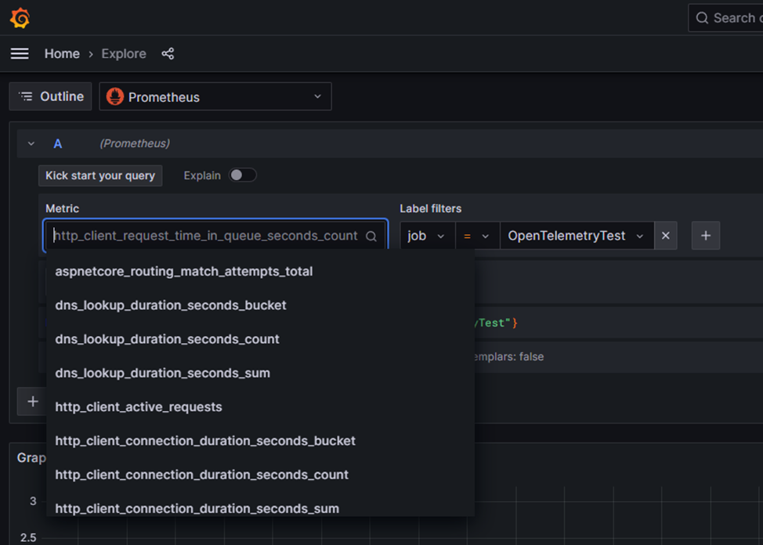763x545 pixels.
Task: Click the Outline button
Action: 51,96
